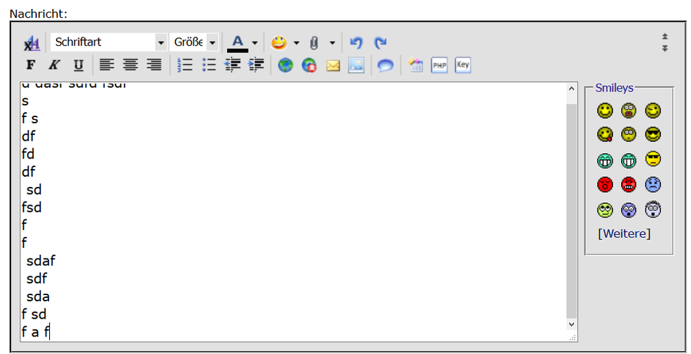Expand the text color picker arrow
Screen dimensions: 691x354
tap(255, 43)
